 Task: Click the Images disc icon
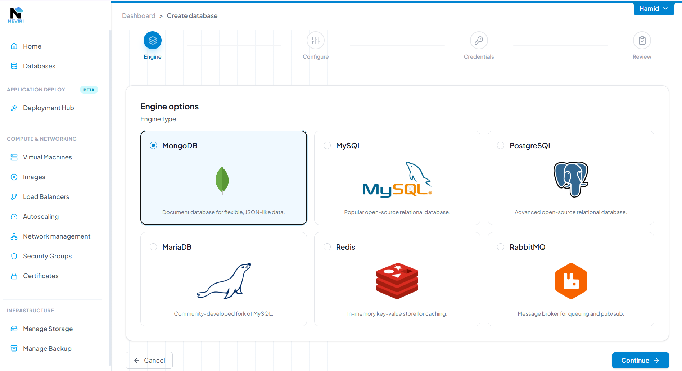(x=14, y=177)
